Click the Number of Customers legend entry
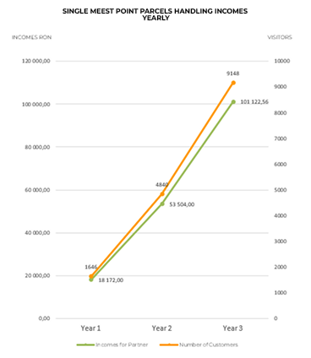This screenshot has width=311, height=358. point(199,344)
